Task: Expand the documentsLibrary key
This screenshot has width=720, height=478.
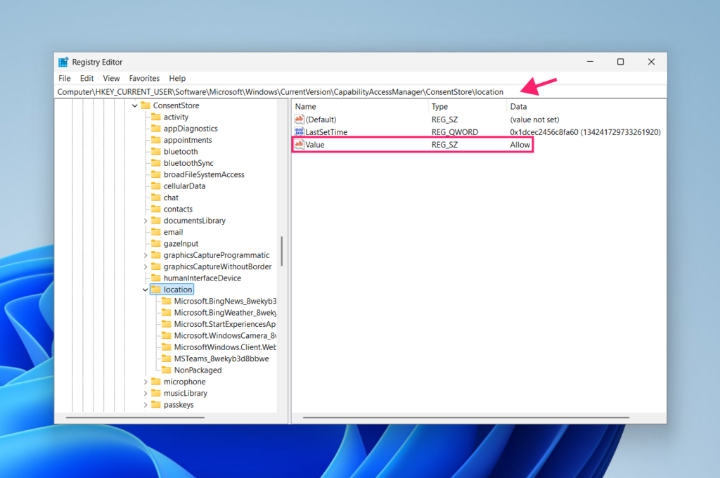Action: tap(145, 221)
